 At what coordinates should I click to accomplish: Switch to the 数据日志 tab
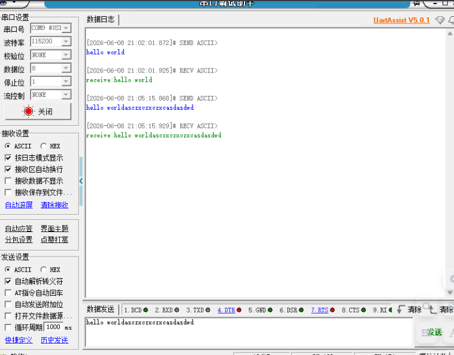pyautogui.click(x=101, y=19)
